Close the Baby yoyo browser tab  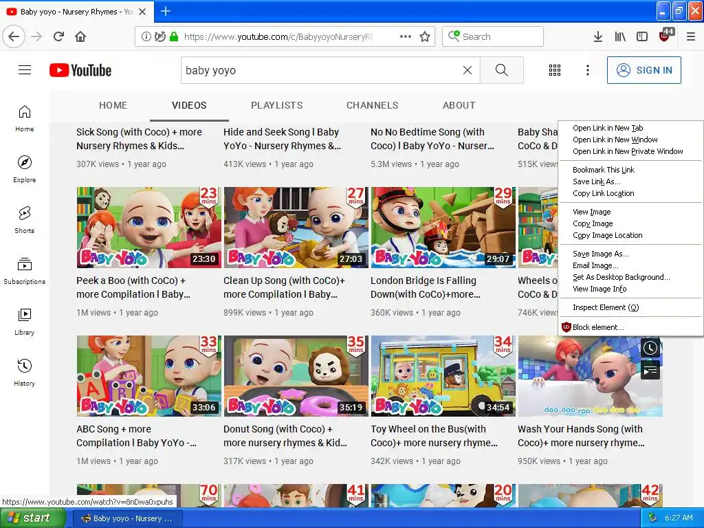[142, 12]
